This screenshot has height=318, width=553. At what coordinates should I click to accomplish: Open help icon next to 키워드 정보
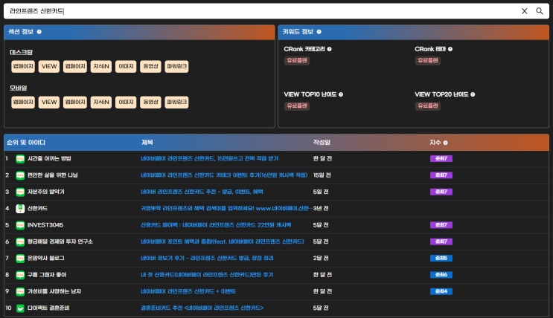click(x=319, y=32)
